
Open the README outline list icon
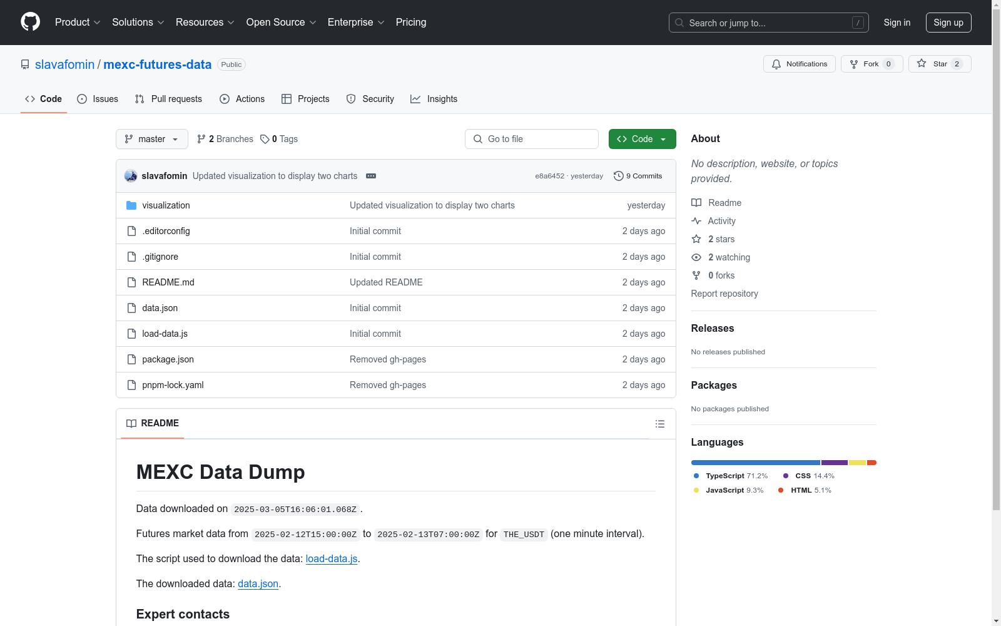tap(659, 424)
